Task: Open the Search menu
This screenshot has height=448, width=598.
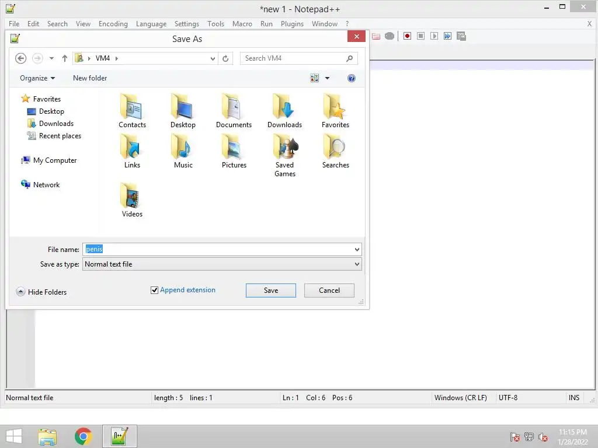Action: (57, 23)
